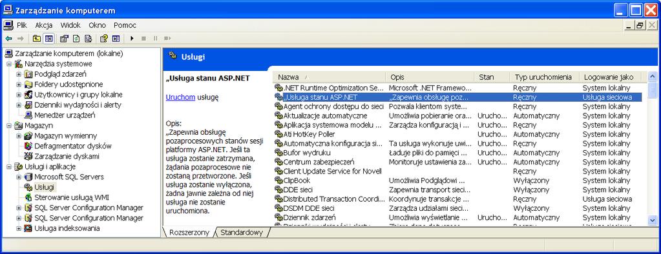Expand the Podgląd zdarzeń node
The width and height of the screenshot is (661, 254).
coord(19,74)
